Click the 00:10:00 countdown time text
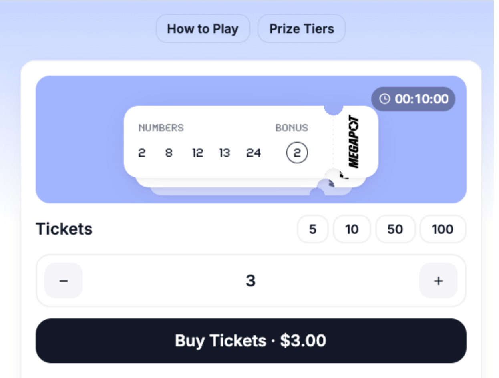 click(422, 99)
